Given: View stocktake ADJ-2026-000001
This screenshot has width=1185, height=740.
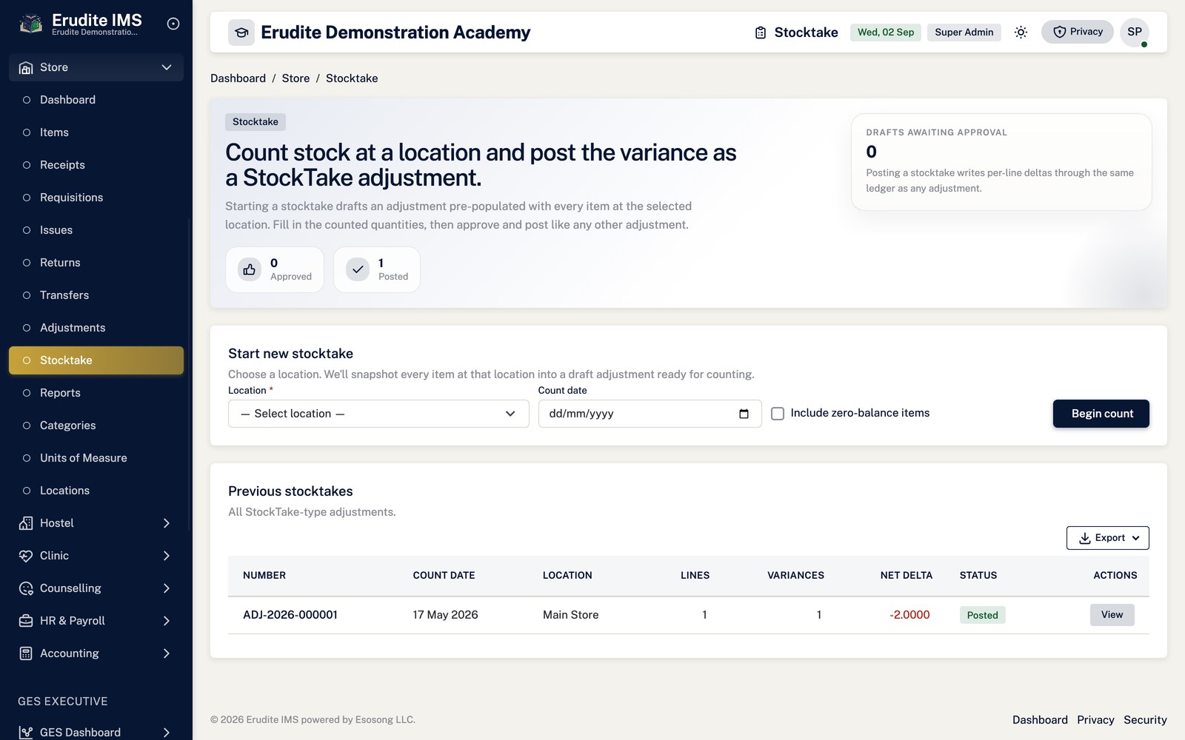Looking at the screenshot, I should [x=1112, y=615].
